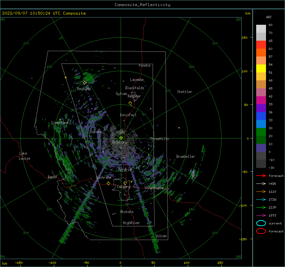285x267 pixels.
Task: Click the yellow diamond marker above Calgary
Action: point(125,183)
